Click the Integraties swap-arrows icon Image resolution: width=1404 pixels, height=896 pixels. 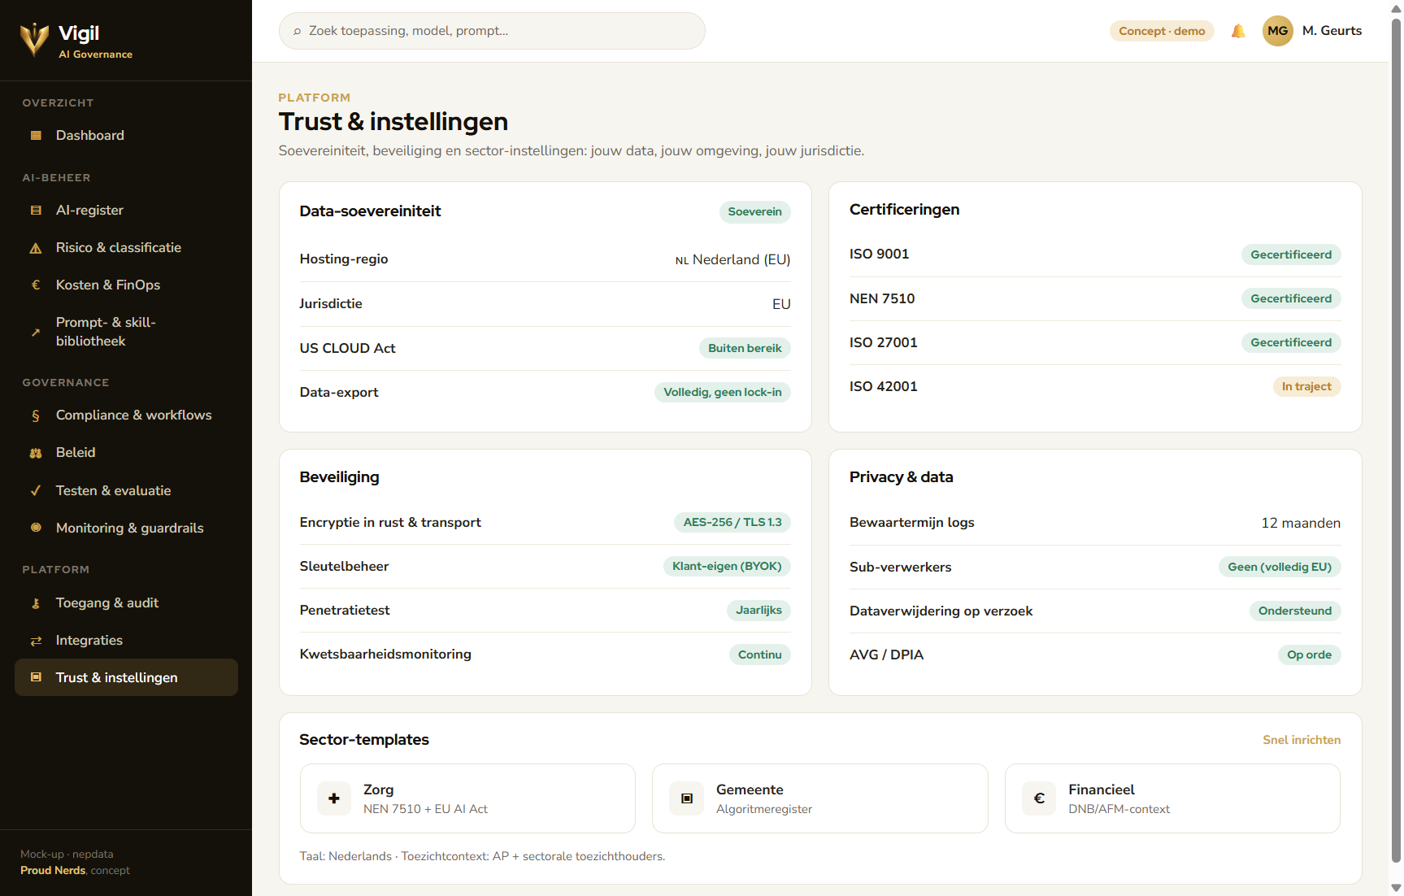36,641
